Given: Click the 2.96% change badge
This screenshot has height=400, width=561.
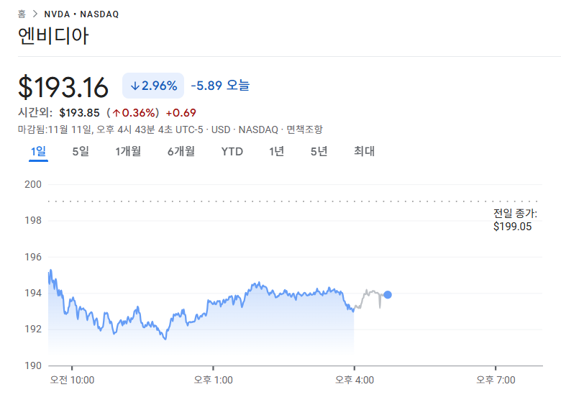Looking at the screenshot, I should 153,86.
